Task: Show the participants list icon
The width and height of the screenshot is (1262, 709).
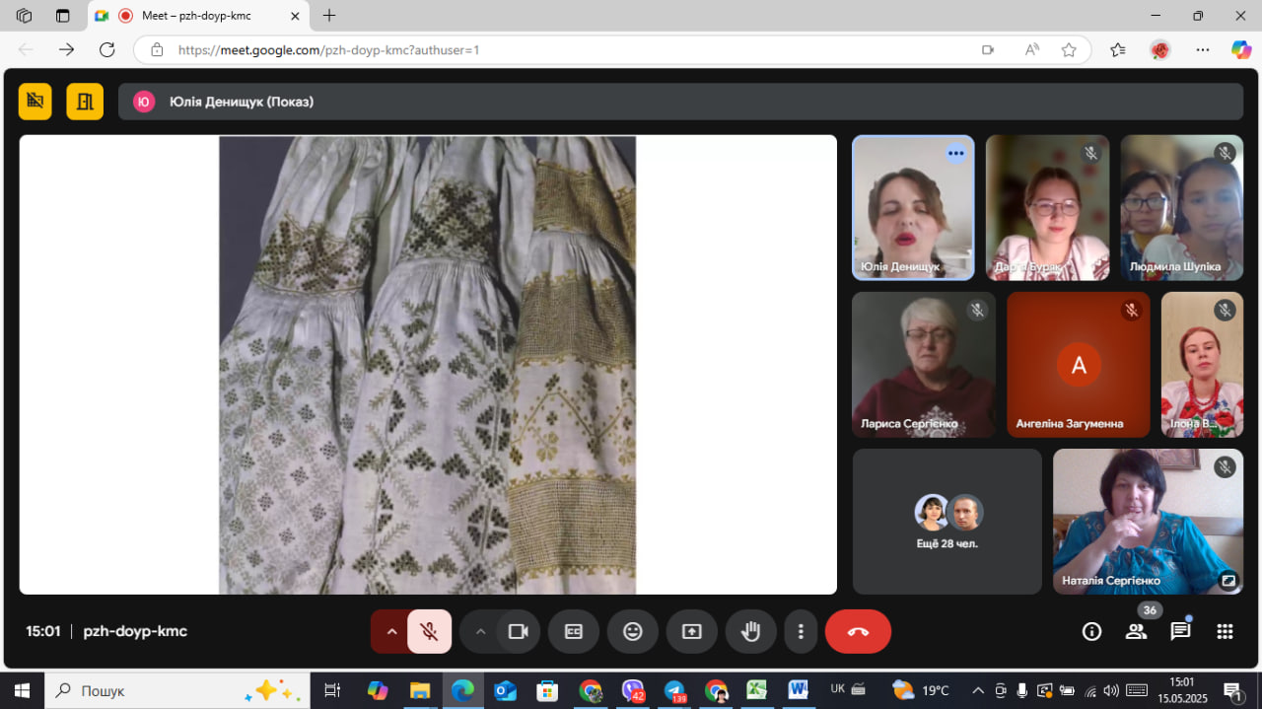Action: pos(1136,631)
